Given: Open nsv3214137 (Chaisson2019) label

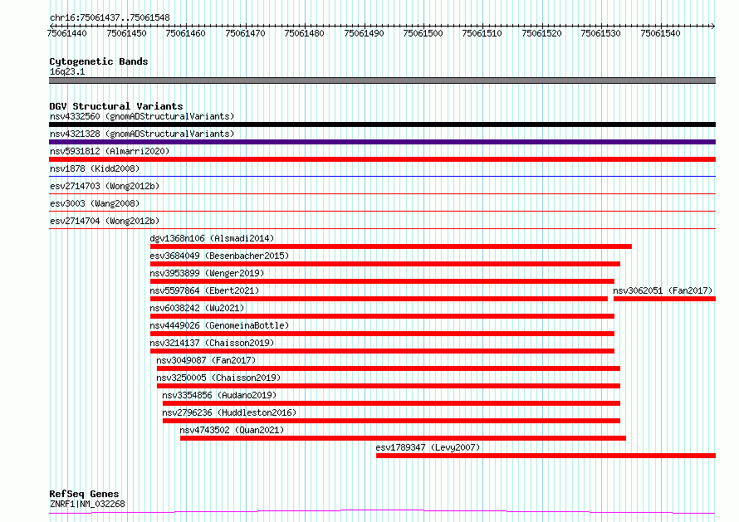Looking at the screenshot, I should [x=212, y=343].
